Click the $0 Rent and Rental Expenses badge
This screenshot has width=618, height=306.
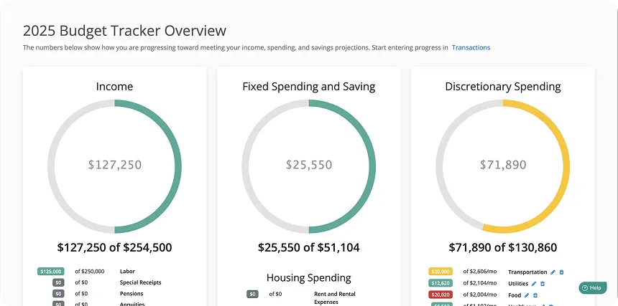pyautogui.click(x=253, y=294)
